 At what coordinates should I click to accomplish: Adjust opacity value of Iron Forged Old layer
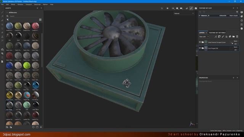coord(236,50)
